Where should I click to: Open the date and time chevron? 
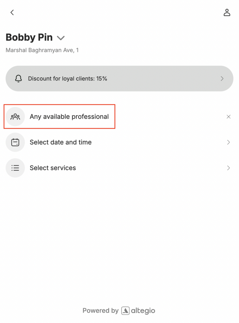coord(229,142)
